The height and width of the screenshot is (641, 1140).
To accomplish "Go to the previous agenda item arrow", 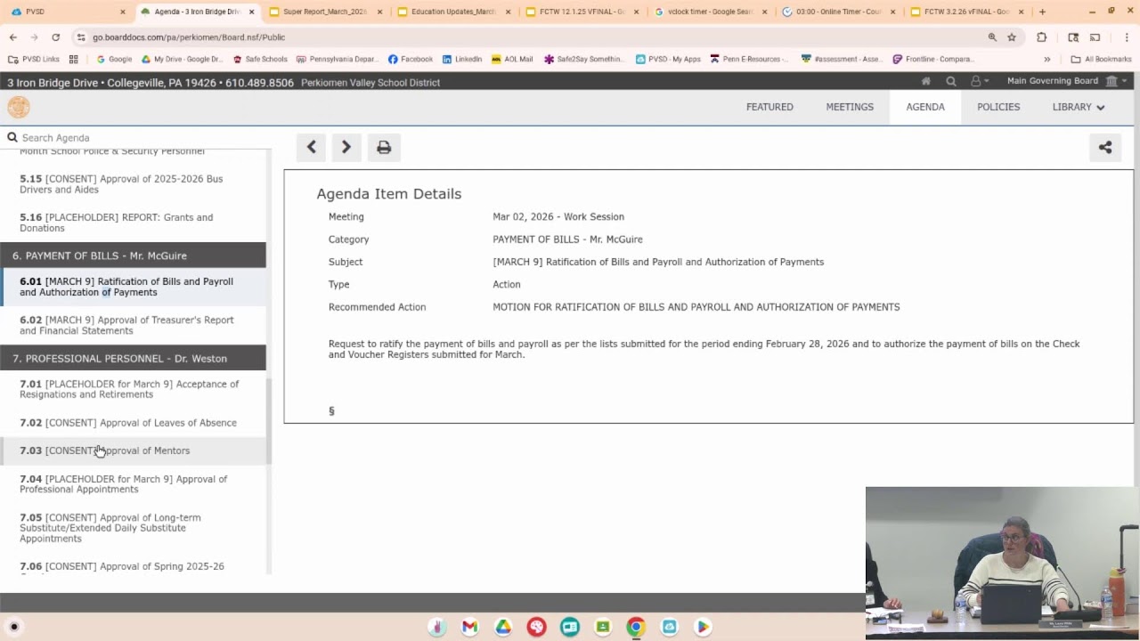I will [x=311, y=147].
